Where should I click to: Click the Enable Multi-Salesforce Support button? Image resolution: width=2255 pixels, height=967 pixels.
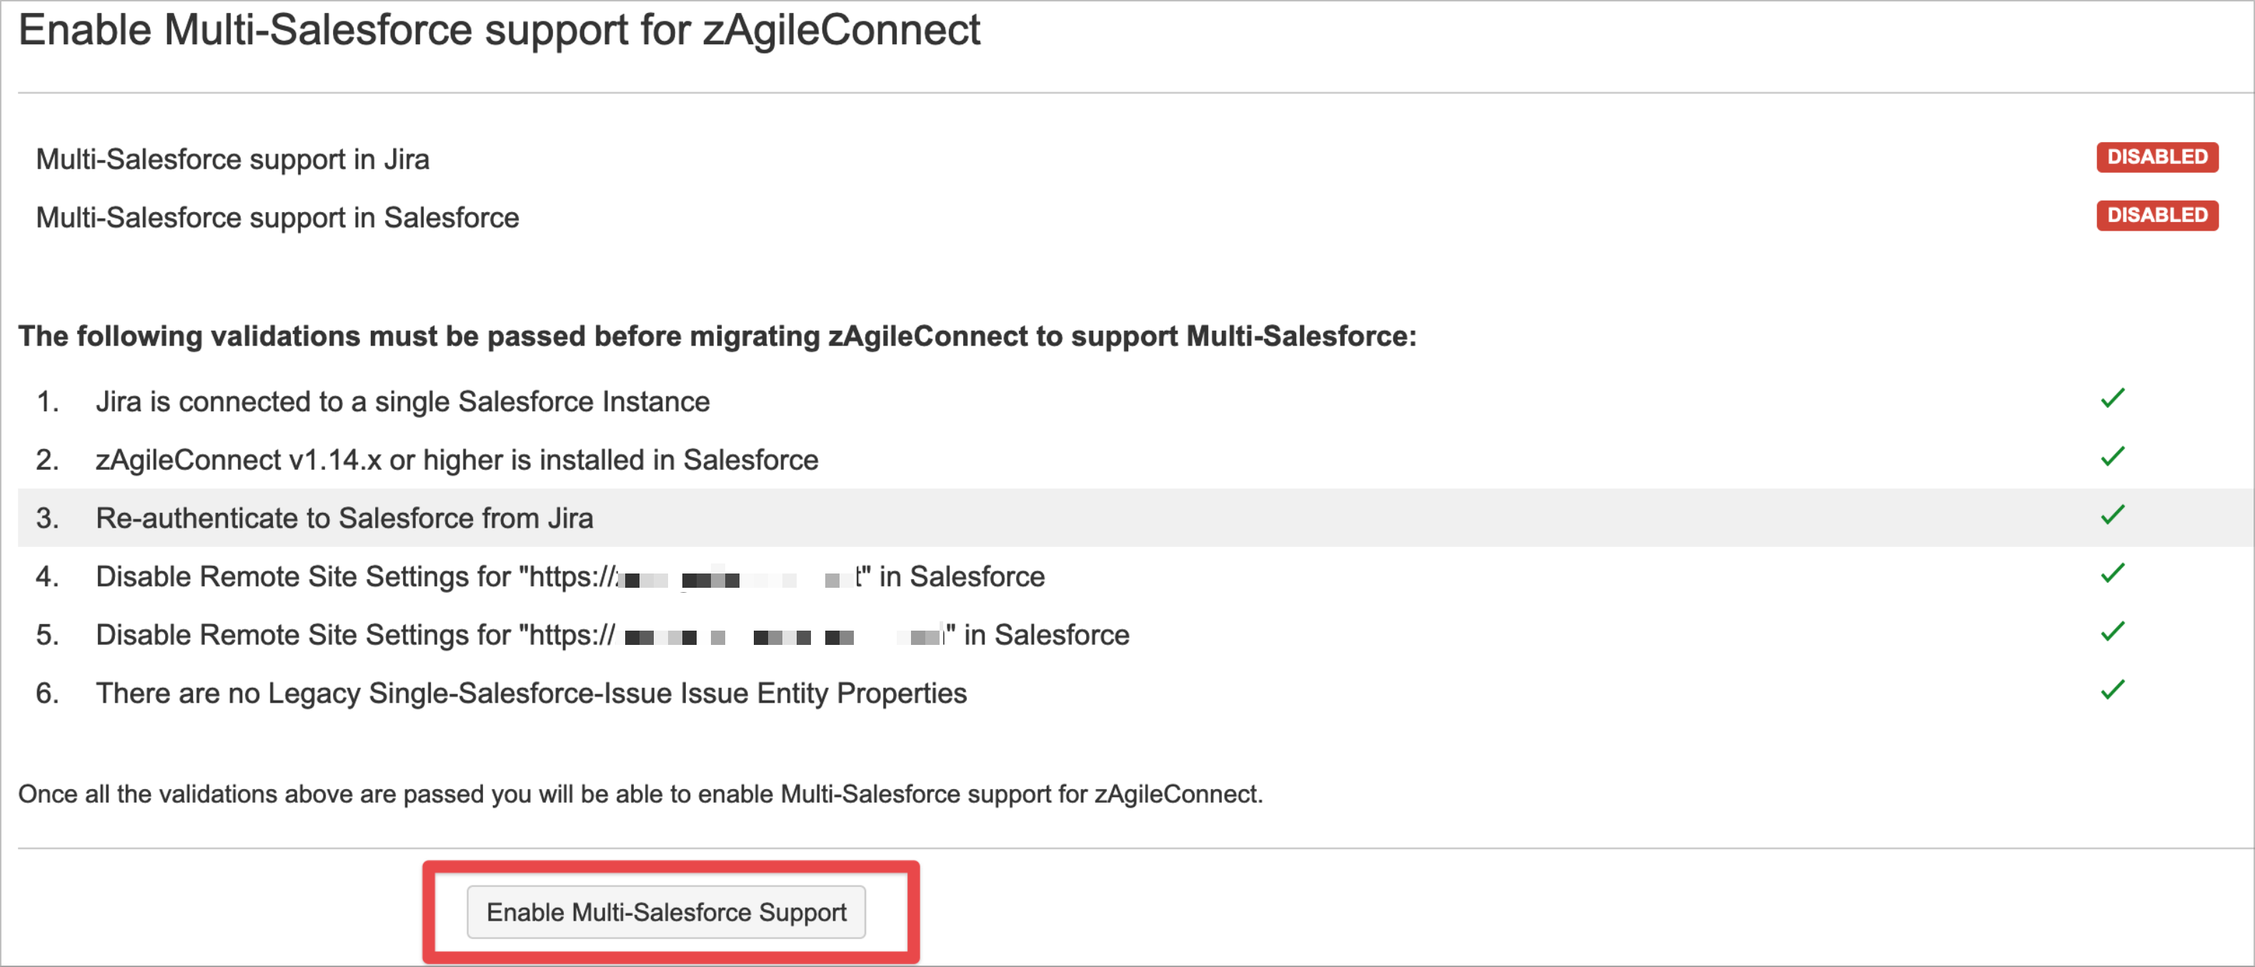[665, 912]
